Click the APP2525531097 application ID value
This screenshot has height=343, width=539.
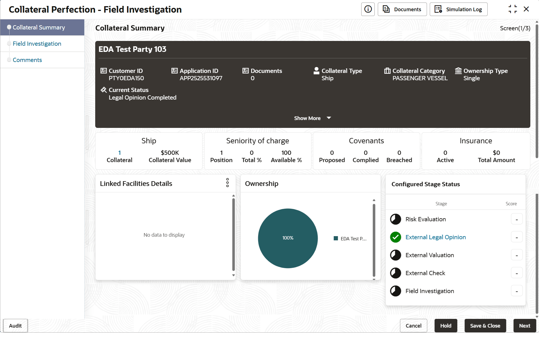coord(201,78)
